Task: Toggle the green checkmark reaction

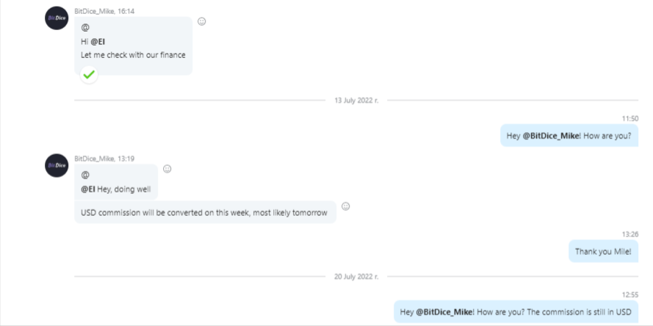Action: tap(89, 75)
